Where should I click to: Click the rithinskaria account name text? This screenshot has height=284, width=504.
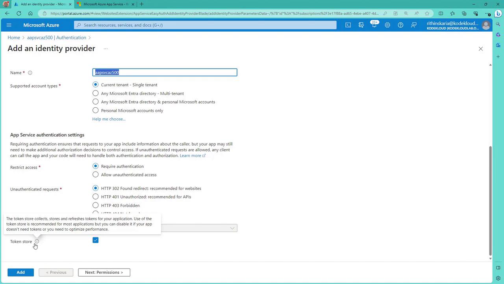453,23
